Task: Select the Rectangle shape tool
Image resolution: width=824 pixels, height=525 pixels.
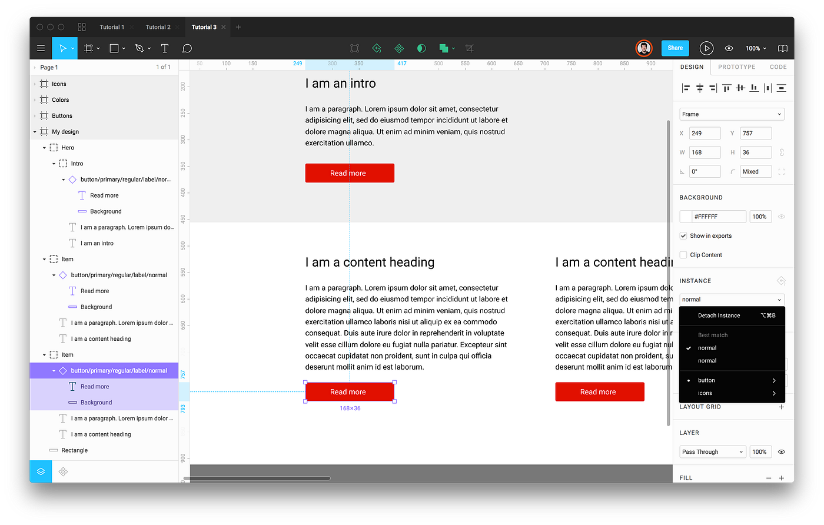Action: (x=114, y=48)
